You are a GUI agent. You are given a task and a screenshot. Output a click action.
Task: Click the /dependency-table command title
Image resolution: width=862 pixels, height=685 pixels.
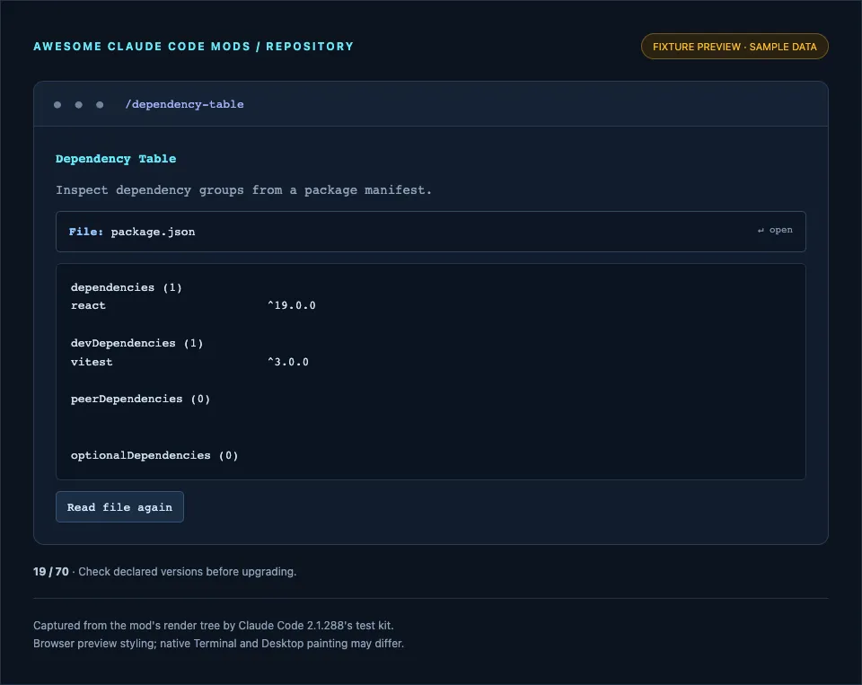184,104
